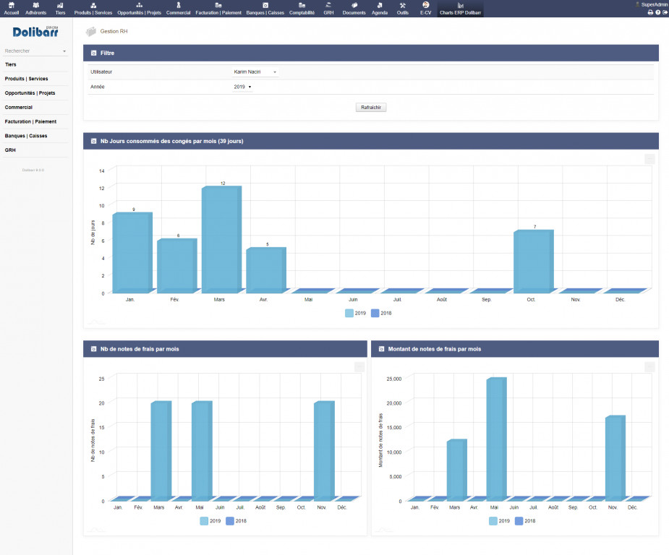This screenshot has width=669, height=555.
Task: Open the Tiers module icon
Action: coord(60,8)
